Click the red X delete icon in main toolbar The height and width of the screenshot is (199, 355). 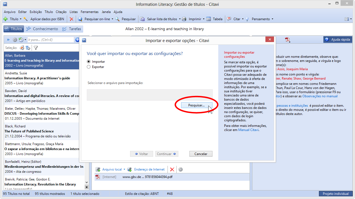pos(71,19)
